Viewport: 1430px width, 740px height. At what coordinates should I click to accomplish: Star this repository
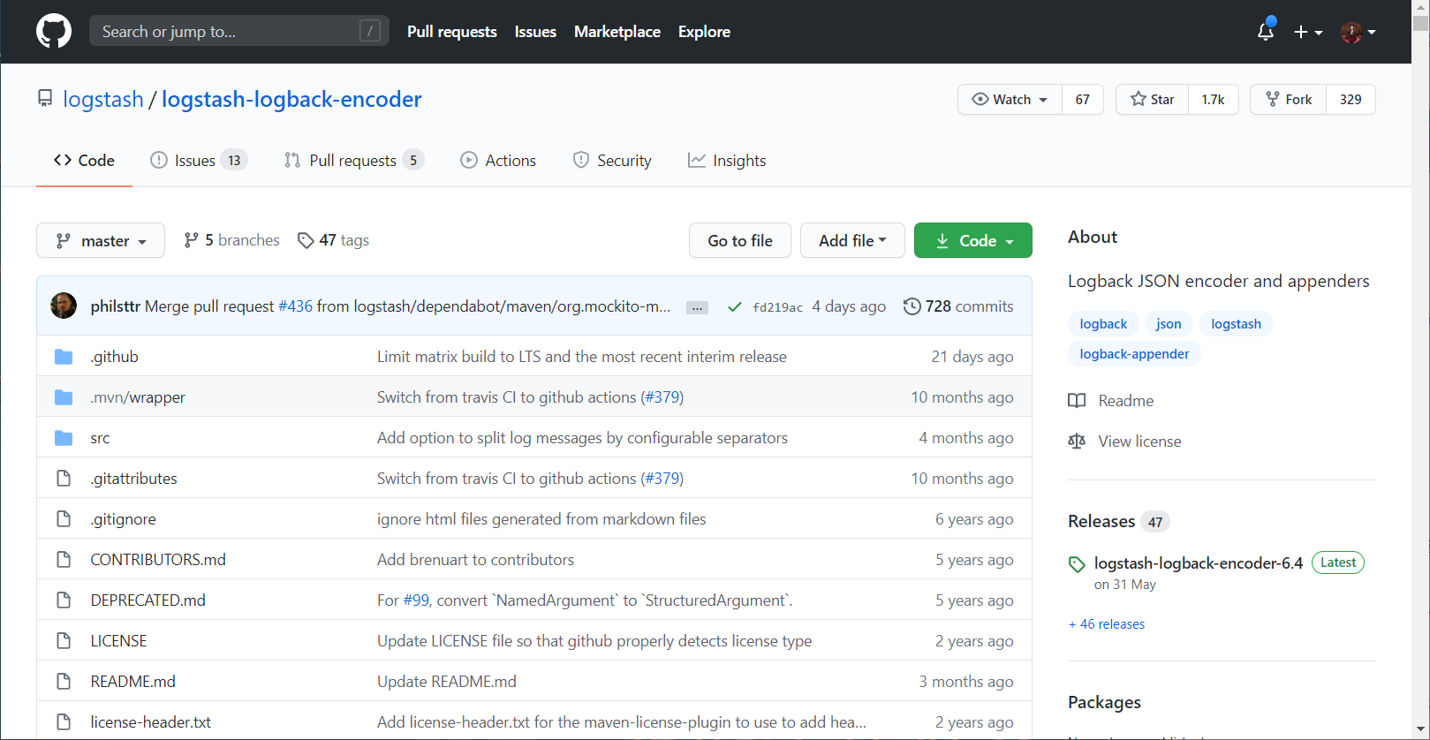coord(1153,99)
